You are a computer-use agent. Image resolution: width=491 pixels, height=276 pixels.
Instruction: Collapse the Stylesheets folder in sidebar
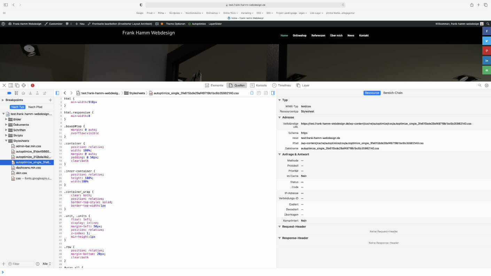click(6, 141)
